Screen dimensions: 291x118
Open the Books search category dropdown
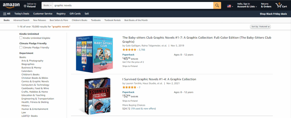pos(47,5)
